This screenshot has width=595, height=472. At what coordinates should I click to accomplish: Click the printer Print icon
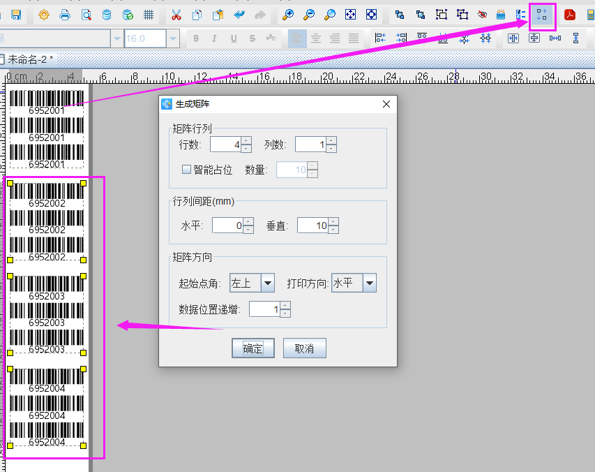coord(65,15)
